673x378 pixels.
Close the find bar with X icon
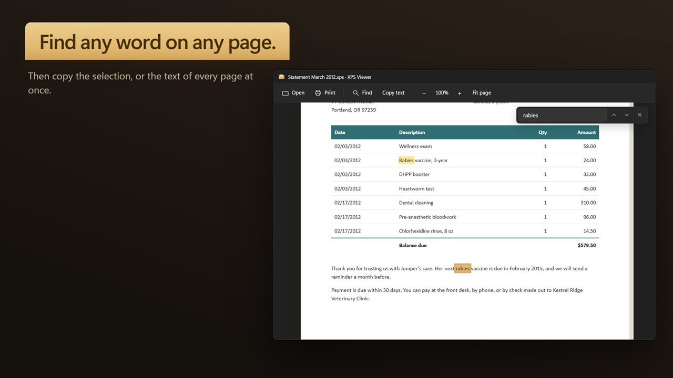pos(640,115)
